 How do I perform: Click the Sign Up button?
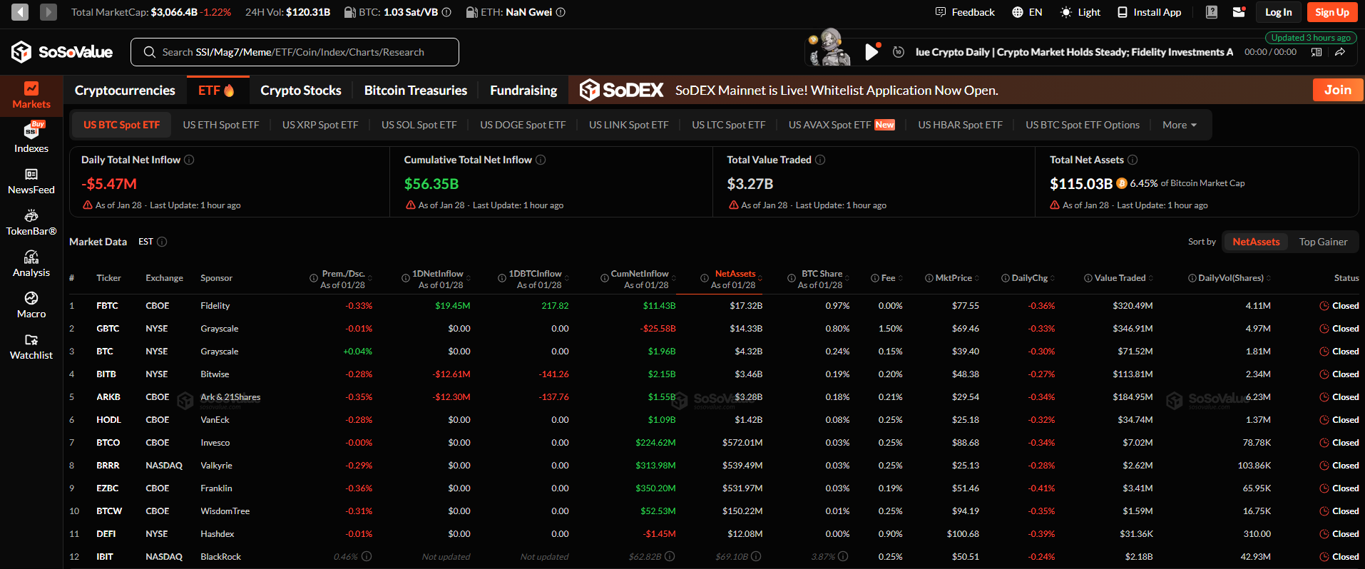pyautogui.click(x=1331, y=12)
